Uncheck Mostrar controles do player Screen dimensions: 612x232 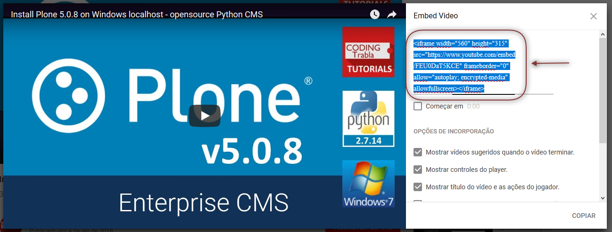click(x=418, y=170)
